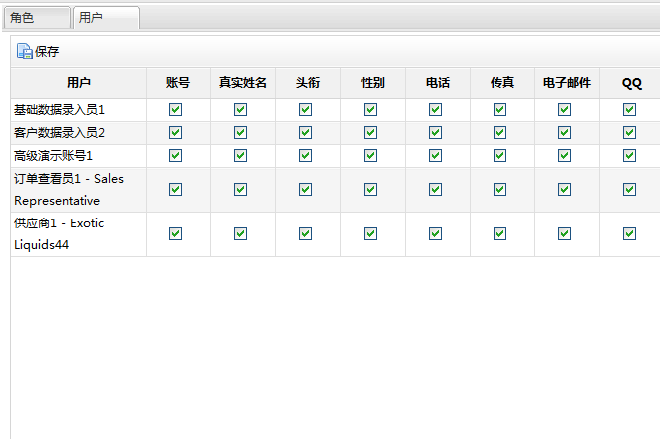Click the 性别 column header
The image size is (660, 439).
coord(373,83)
